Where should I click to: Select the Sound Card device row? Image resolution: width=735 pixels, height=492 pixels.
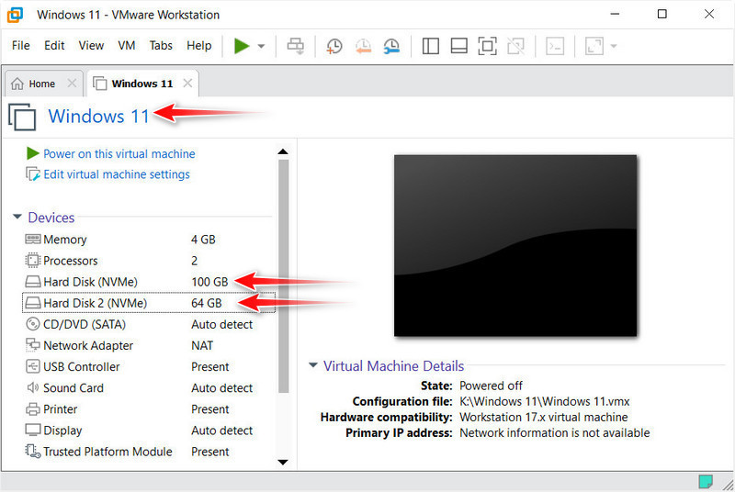pos(148,388)
